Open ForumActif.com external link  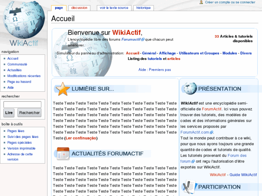195,132
